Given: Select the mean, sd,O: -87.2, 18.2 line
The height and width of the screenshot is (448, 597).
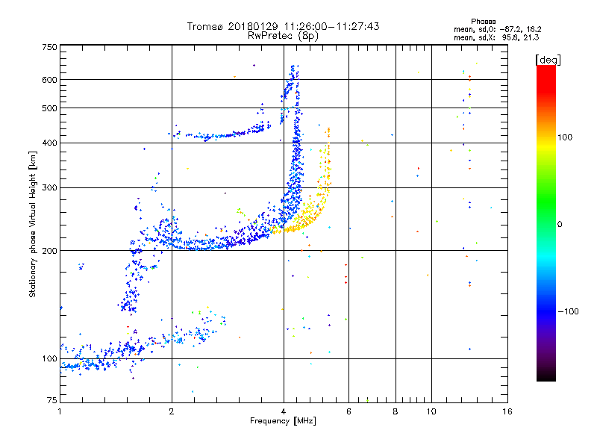Looking at the screenshot, I should 497,30.
